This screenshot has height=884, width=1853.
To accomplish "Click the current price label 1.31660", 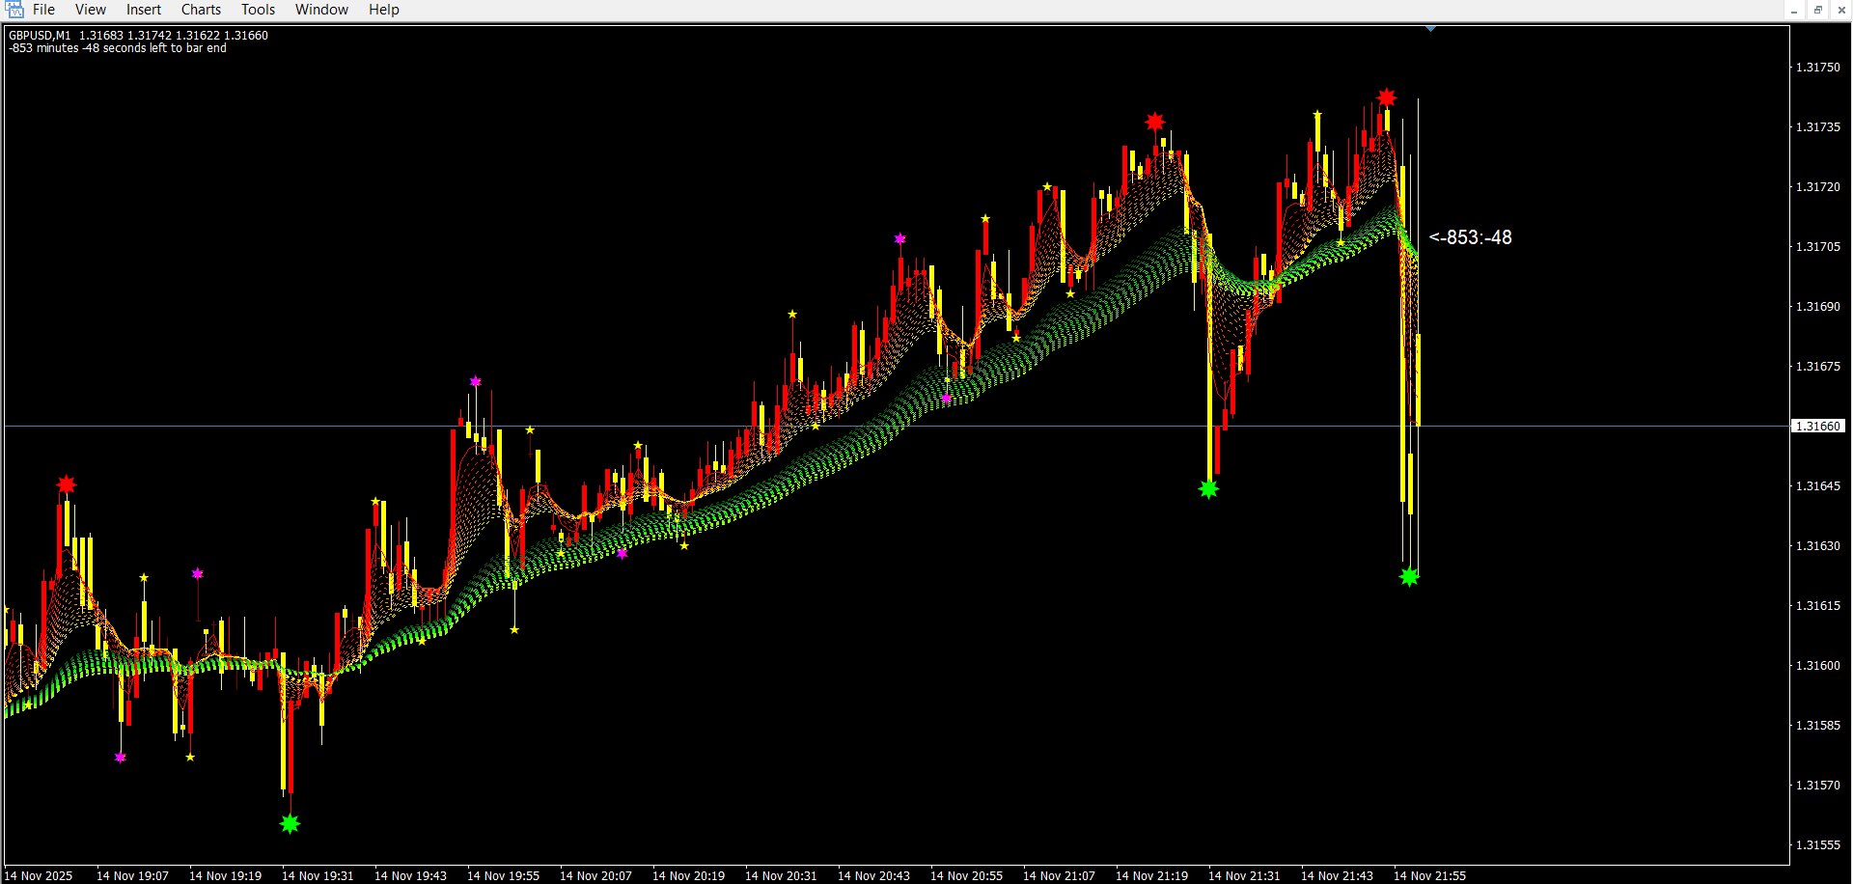I will click(1818, 426).
